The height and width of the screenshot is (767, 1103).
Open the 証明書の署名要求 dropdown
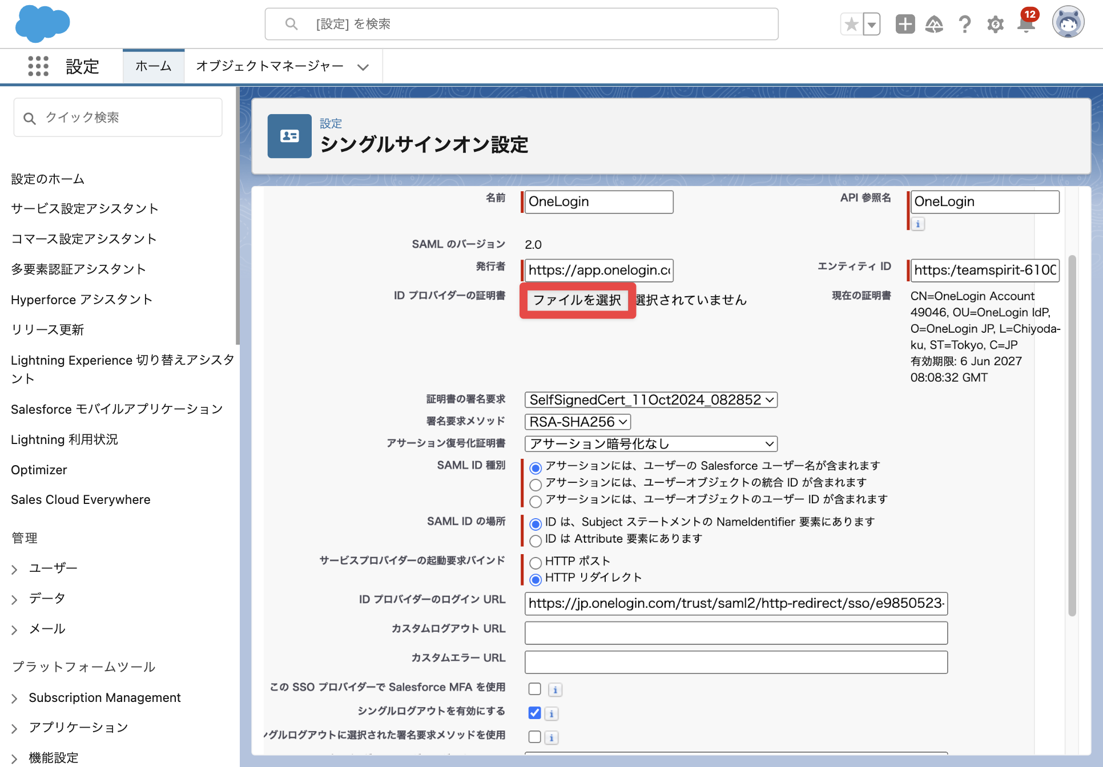tap(651, 399)
